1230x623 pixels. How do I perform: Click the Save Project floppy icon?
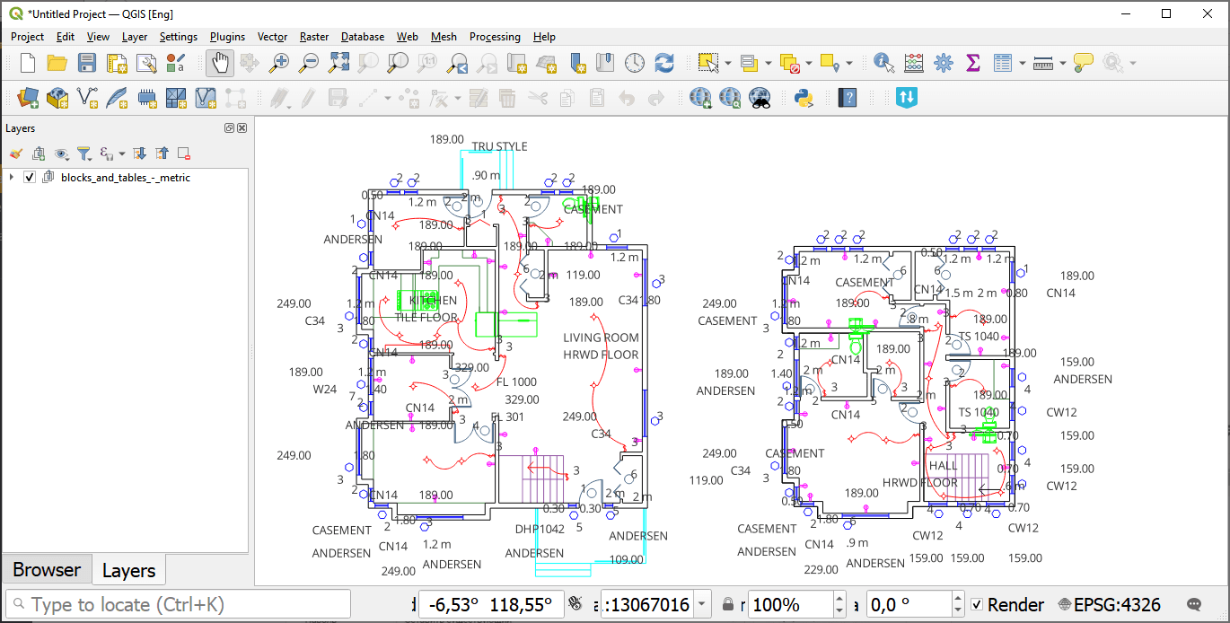pos(86,63)
